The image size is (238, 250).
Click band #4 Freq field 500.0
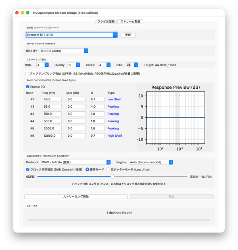tap(52, 121)
